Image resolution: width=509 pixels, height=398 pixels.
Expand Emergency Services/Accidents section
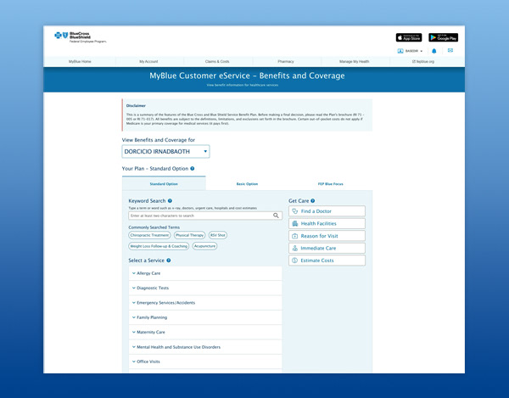click(205, 303)
